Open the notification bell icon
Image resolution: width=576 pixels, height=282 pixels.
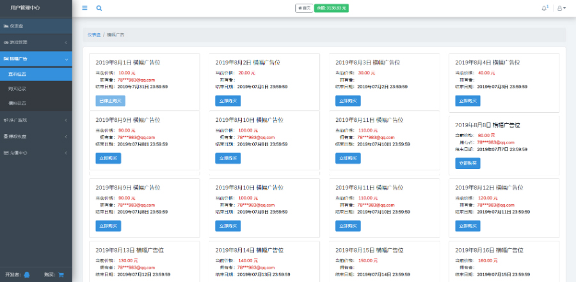point(545,8)
